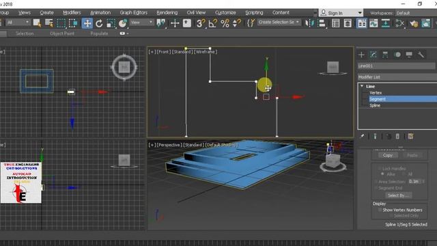
Task: Switch to Create command panel tab
Action: click(x=361, y=55)
